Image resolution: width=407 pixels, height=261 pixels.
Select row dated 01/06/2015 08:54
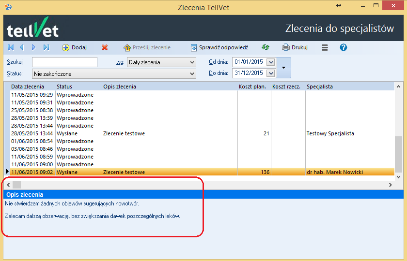pyautogui.click(x=202, y=141)
